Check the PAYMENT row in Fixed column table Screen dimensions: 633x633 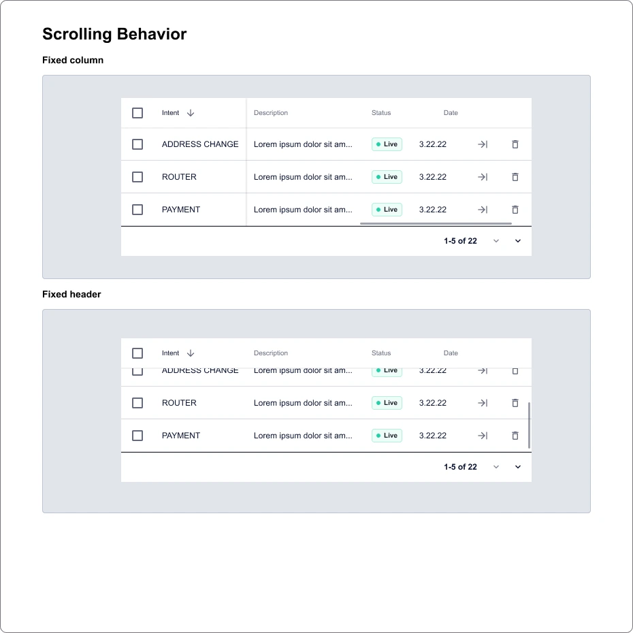tap(137, 210)
